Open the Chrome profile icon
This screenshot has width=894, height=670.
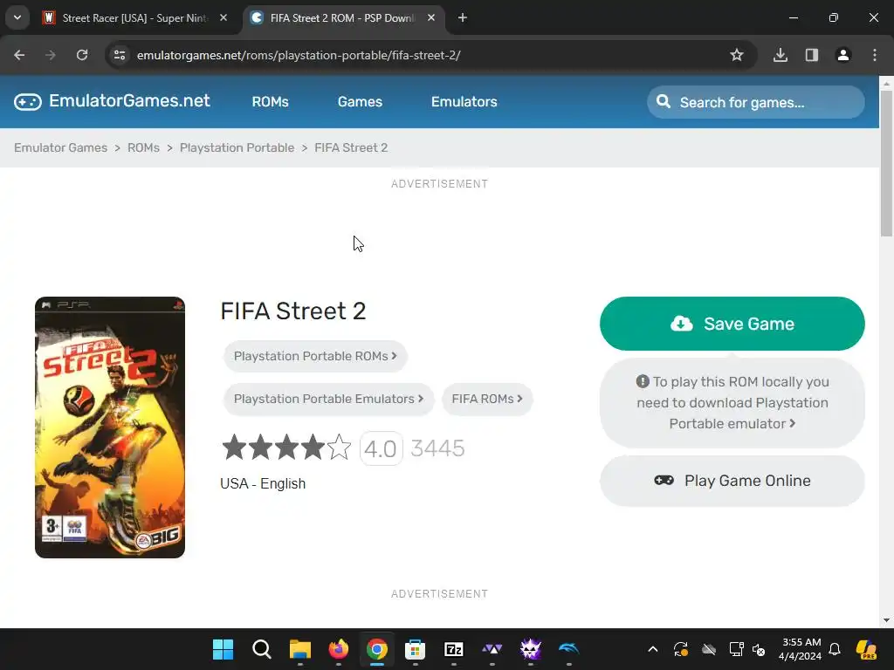tap(842, 55)
